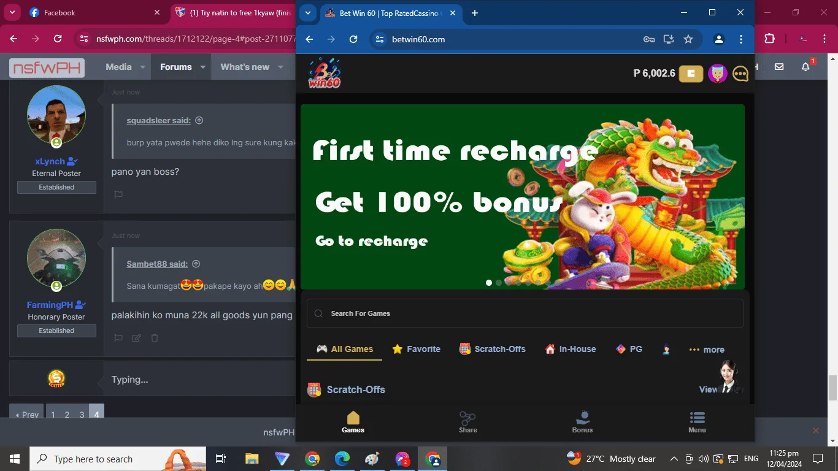The image size is (838, 471).
Task: Open Task View on the taskbar
Action: click(221, 459)
